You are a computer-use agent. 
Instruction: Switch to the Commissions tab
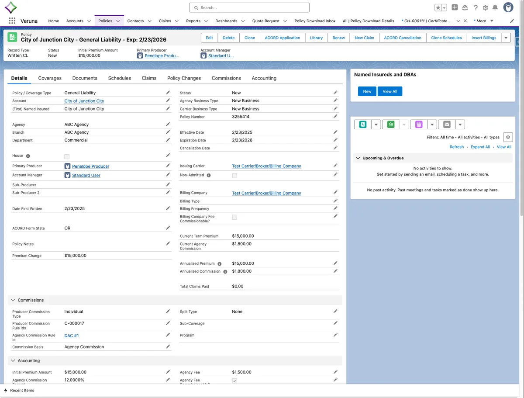click(x=226, y=78)
